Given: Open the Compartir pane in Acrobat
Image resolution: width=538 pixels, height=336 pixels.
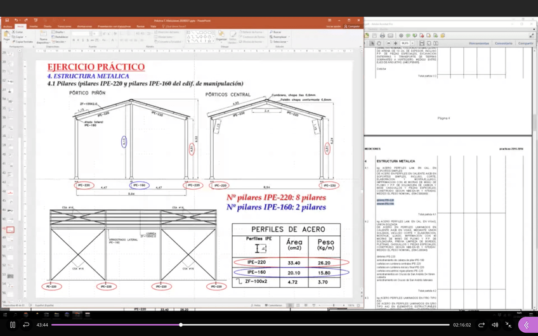Looking at the screenshot, I should (525, 44).
